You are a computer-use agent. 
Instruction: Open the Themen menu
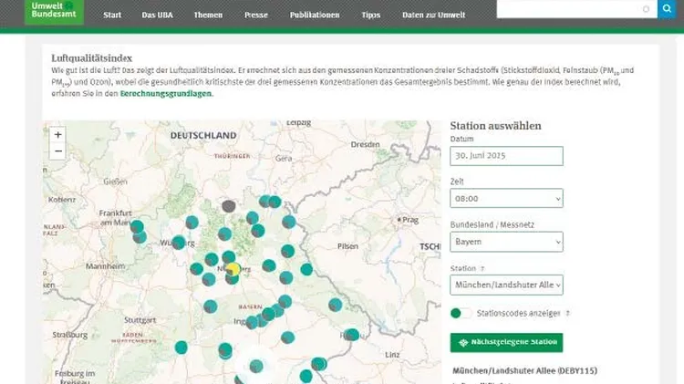(x=208, y=15)
